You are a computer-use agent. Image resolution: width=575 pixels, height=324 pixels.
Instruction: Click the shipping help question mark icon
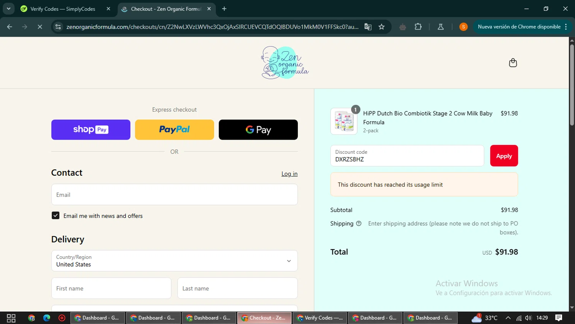pyautogui.click(x=358, y=224)
